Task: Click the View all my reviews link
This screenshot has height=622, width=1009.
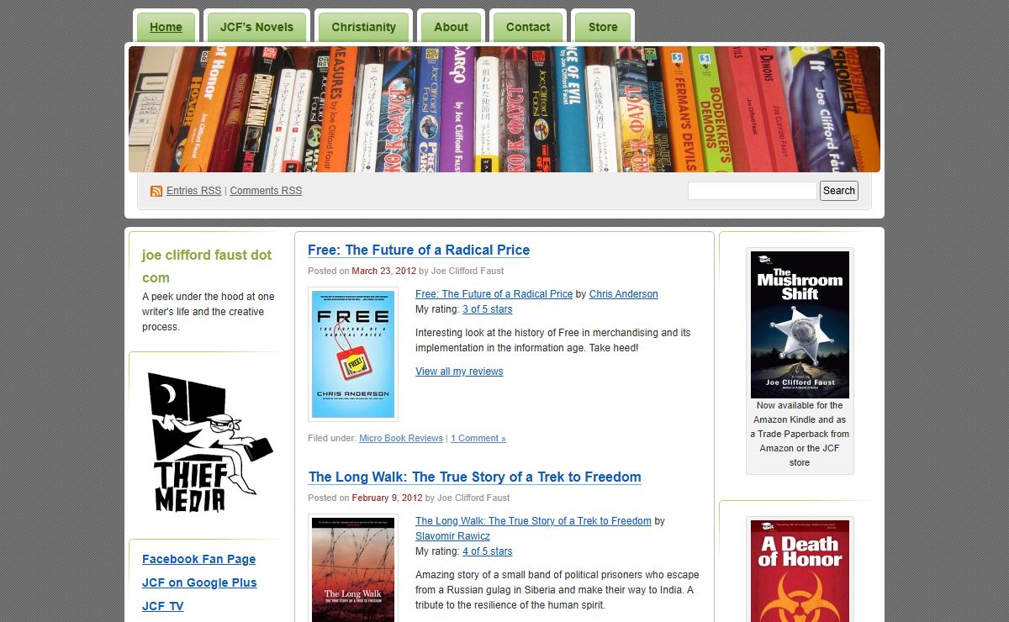Action: (459, 372)
